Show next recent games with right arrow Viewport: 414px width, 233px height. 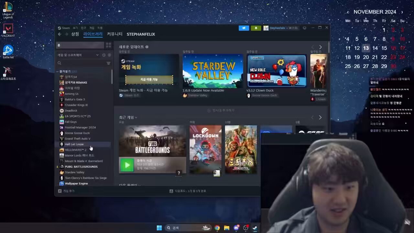point(320,117)
